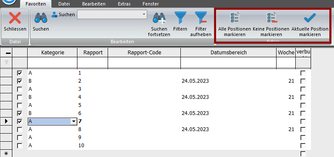
Task: Click the date 24.05.2023 in Rapport 4 row
Action: [x=195, y=97]
